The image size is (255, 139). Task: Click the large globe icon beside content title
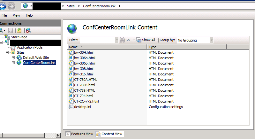pyautogui.click(x=72, y=29)
